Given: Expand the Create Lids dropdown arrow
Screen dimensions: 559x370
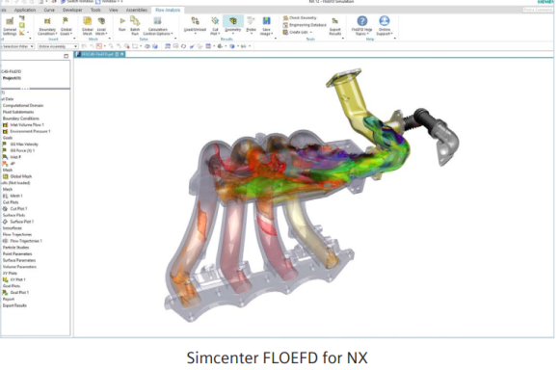Looking at the screenshot, I should coord(311,32).
